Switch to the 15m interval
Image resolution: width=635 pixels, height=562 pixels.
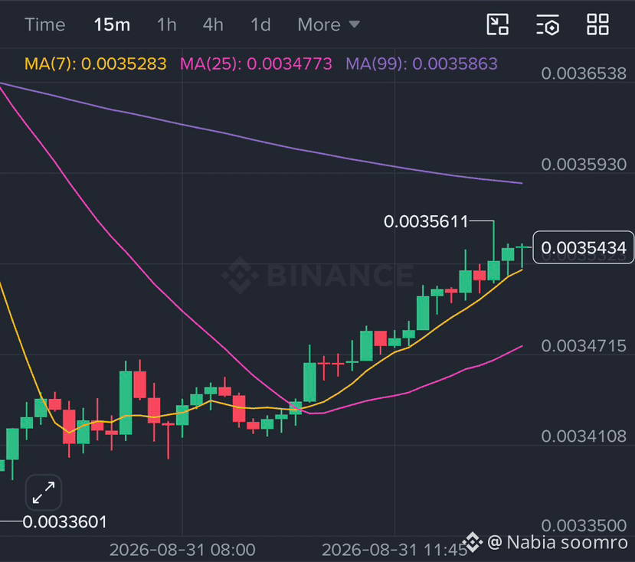112,25
